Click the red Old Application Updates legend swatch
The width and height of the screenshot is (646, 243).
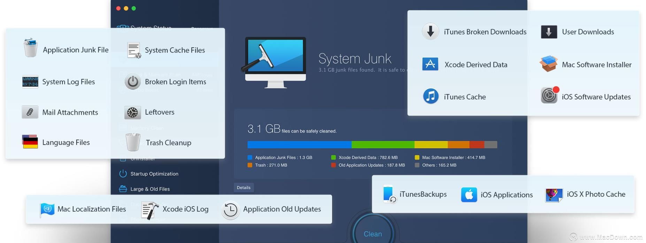[x=333, y=165]
